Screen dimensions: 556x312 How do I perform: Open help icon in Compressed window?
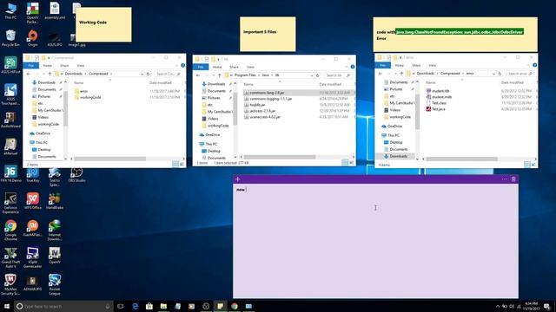182,66
